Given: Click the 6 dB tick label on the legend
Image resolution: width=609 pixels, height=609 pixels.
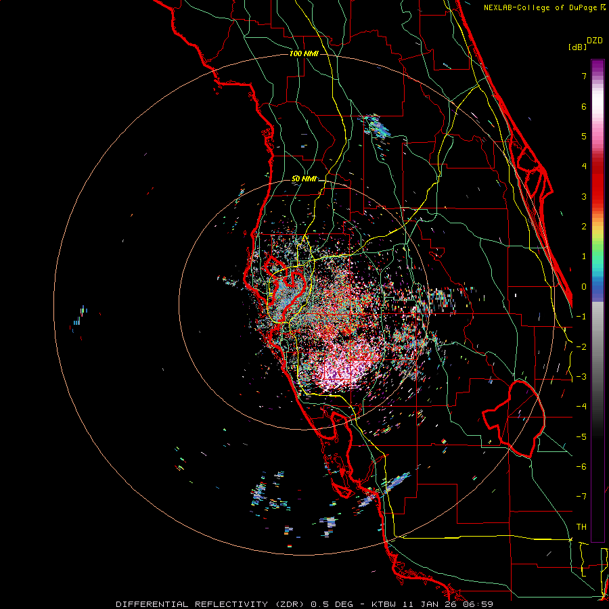Looking at the screenshot, I should click(x=584, y=106).
